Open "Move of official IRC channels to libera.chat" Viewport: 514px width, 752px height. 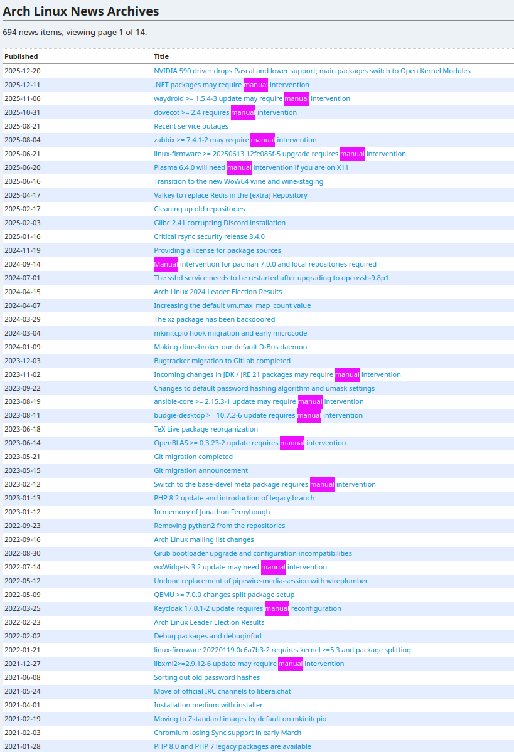(222, 691)
